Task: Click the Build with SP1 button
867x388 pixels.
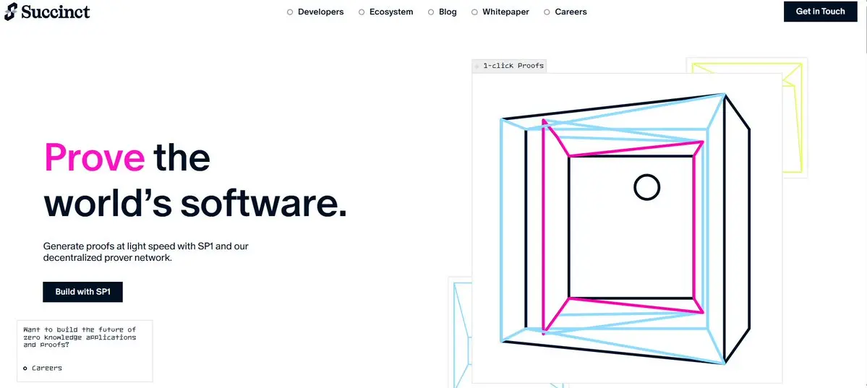Action: tap(83, 292)
